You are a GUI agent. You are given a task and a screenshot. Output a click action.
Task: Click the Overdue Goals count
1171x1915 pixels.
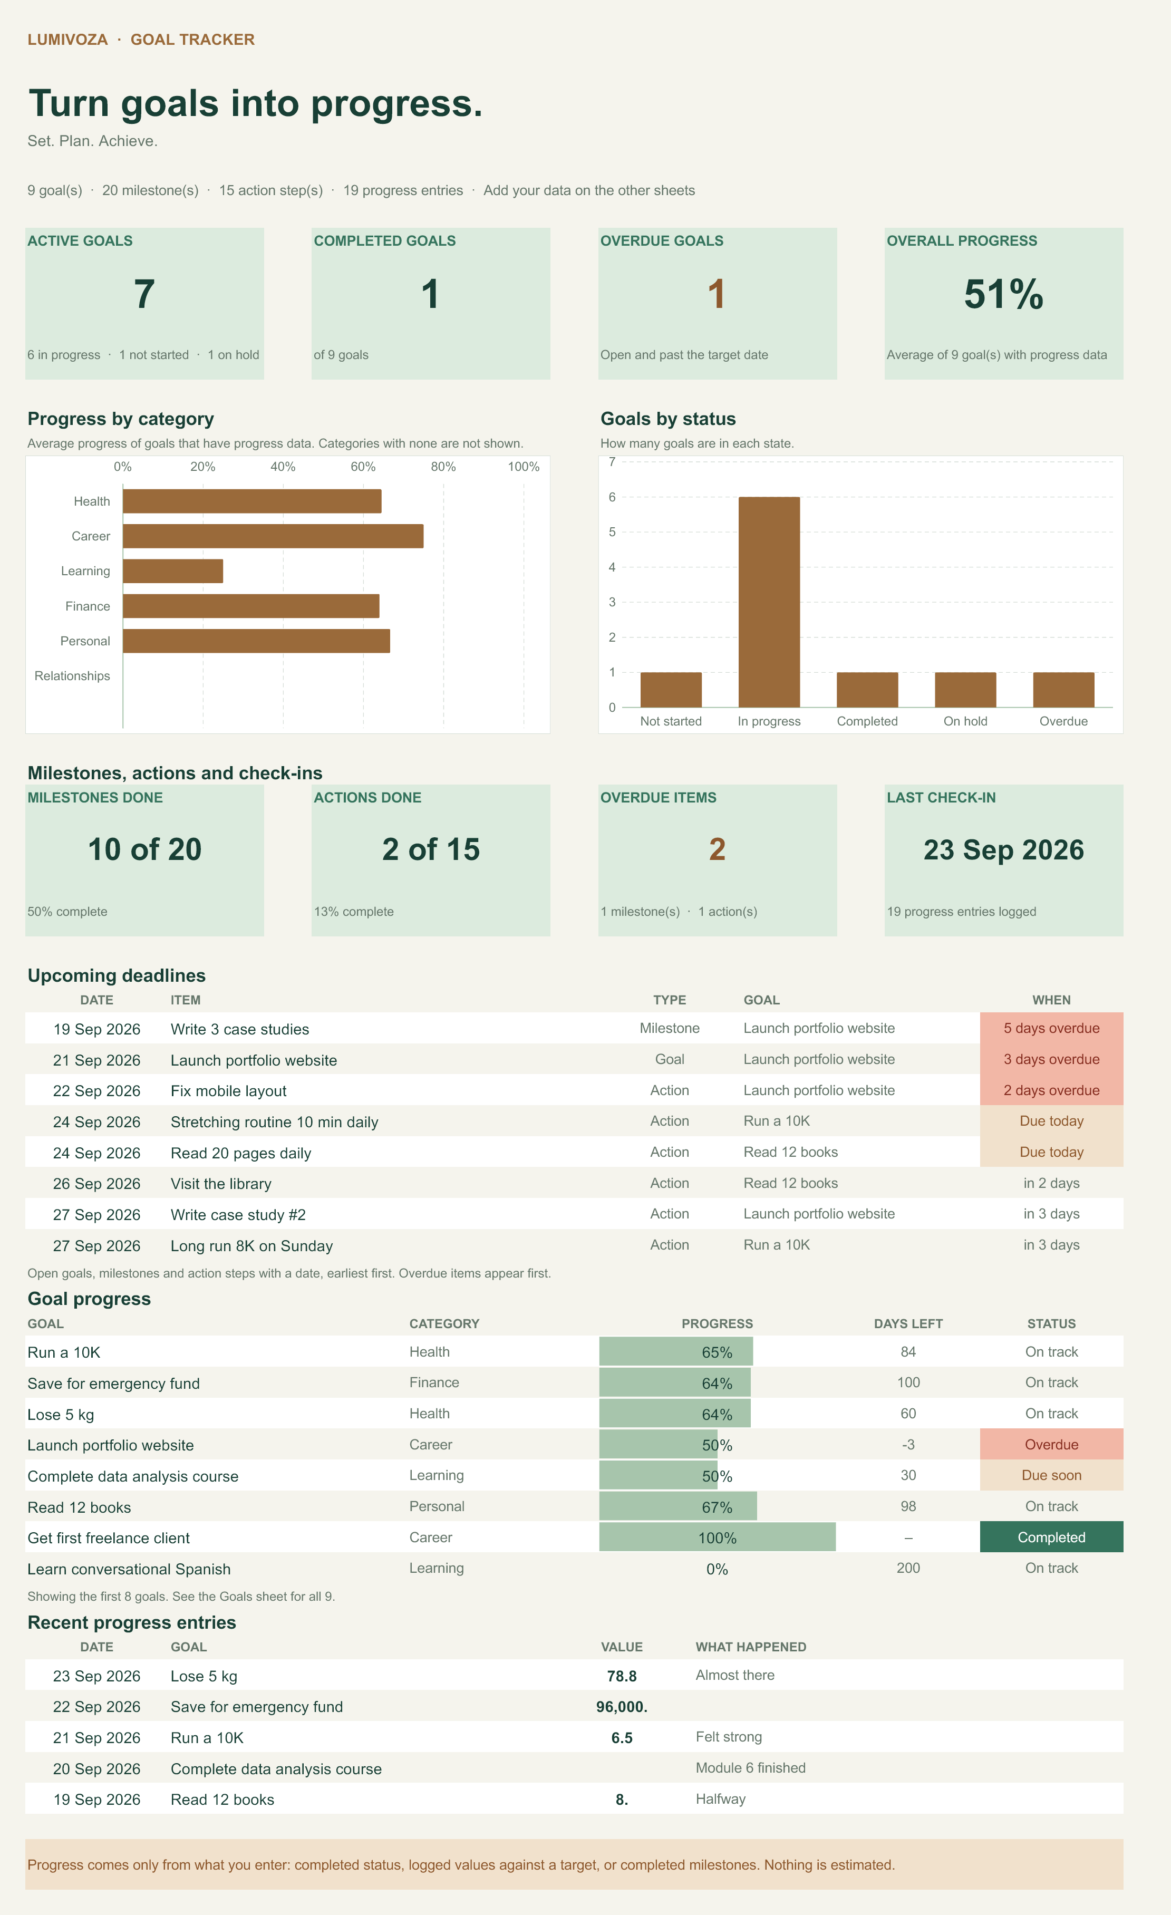pos(717,295)
